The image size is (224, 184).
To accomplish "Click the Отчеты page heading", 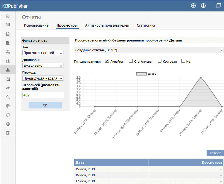I will (31, 17).
